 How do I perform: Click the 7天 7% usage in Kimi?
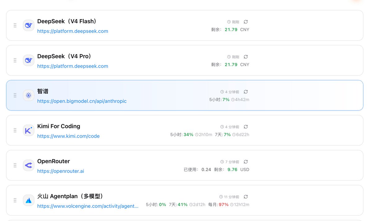[x=223, y=135]
